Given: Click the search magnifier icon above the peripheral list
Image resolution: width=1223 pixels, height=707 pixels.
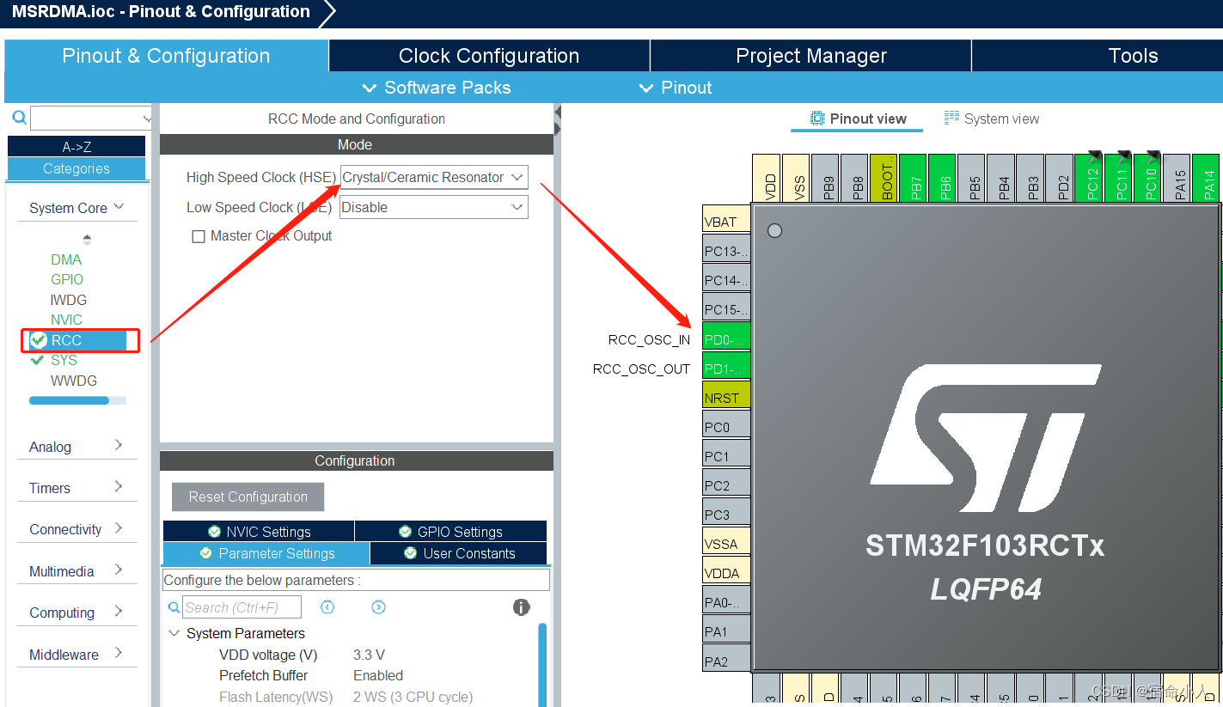Looking at the screenshot, I should click(19, 117).
